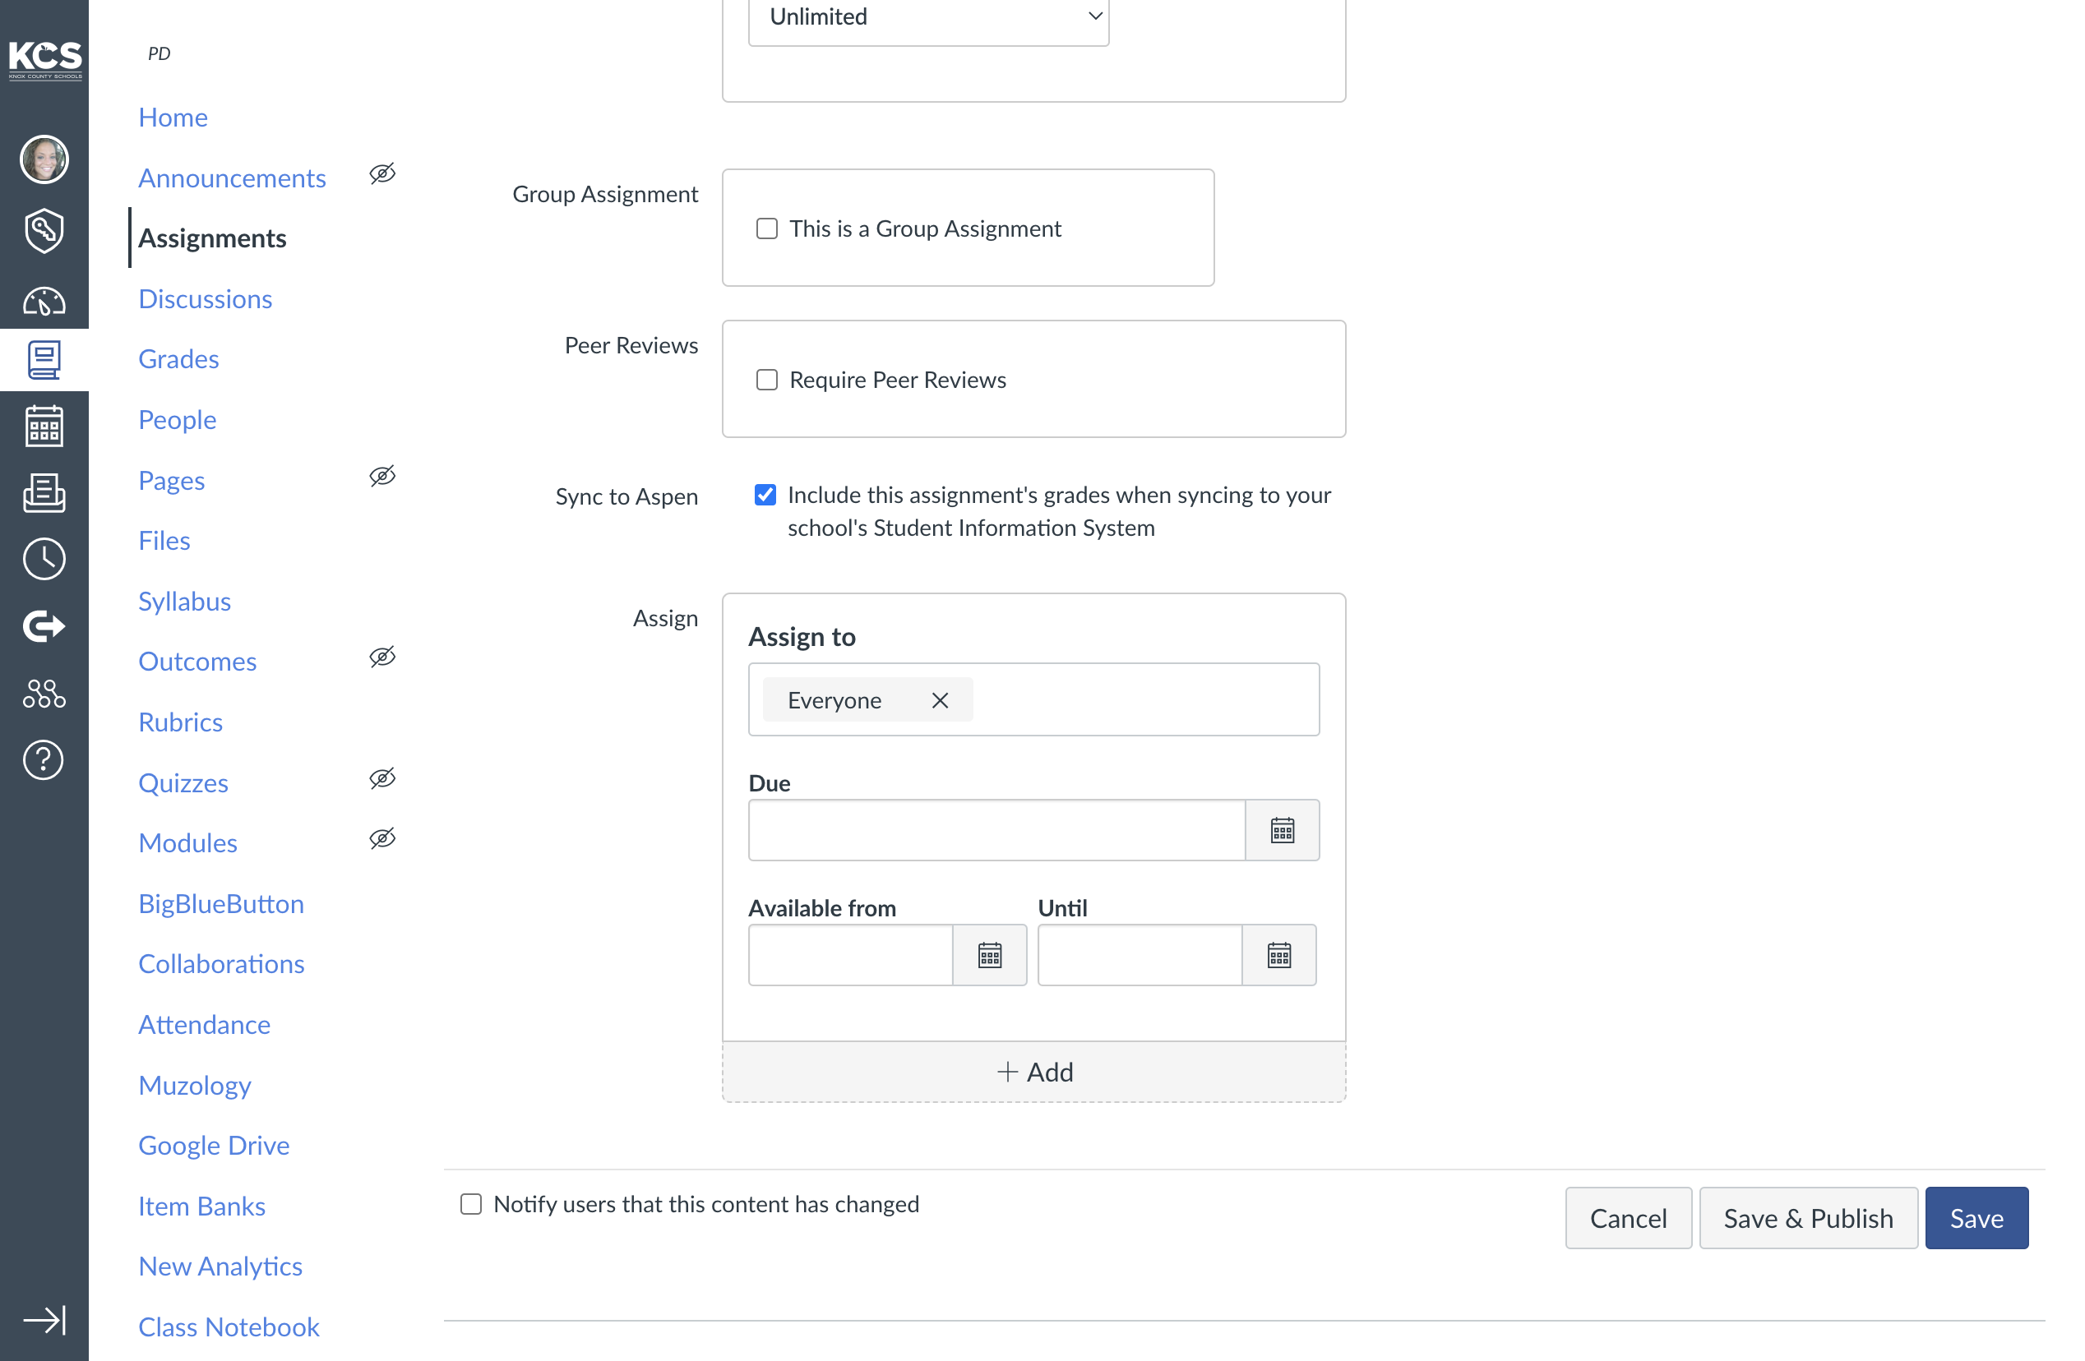Open the People course link
This screenshot has height=1361, width=2085.
pyautogui.click(x=177, y=421)
